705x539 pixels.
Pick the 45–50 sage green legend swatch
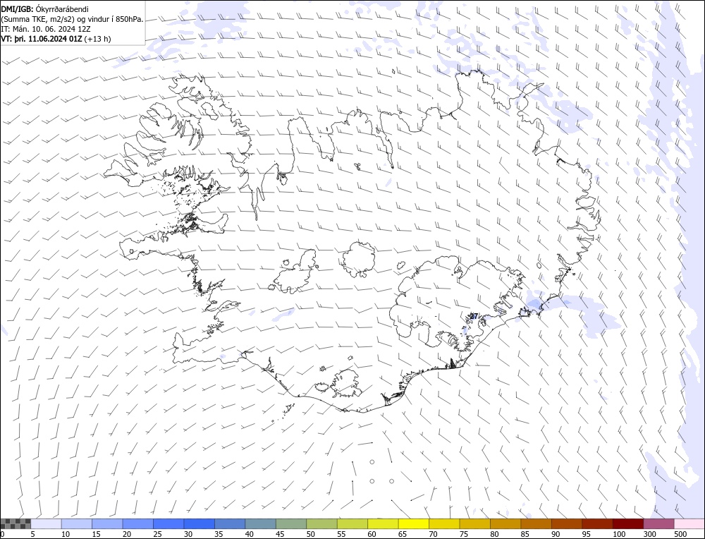[x=291, y=523]
